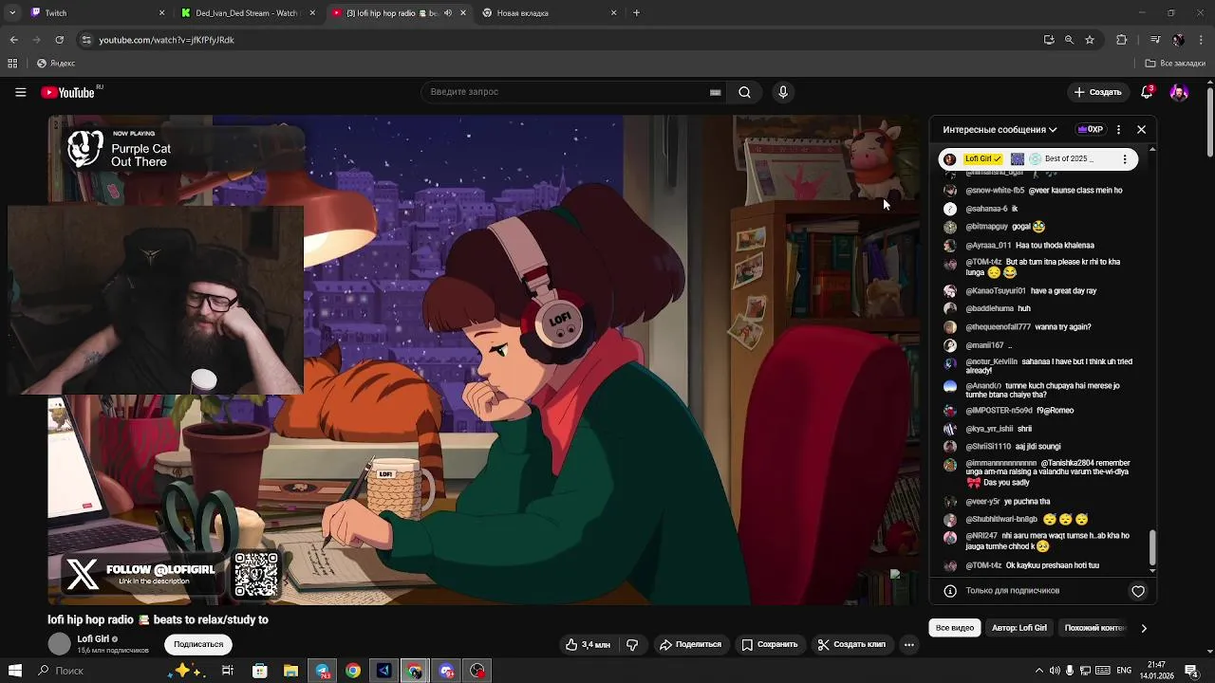Show more filter chips with right arrow

click(x=1143, y=628)
